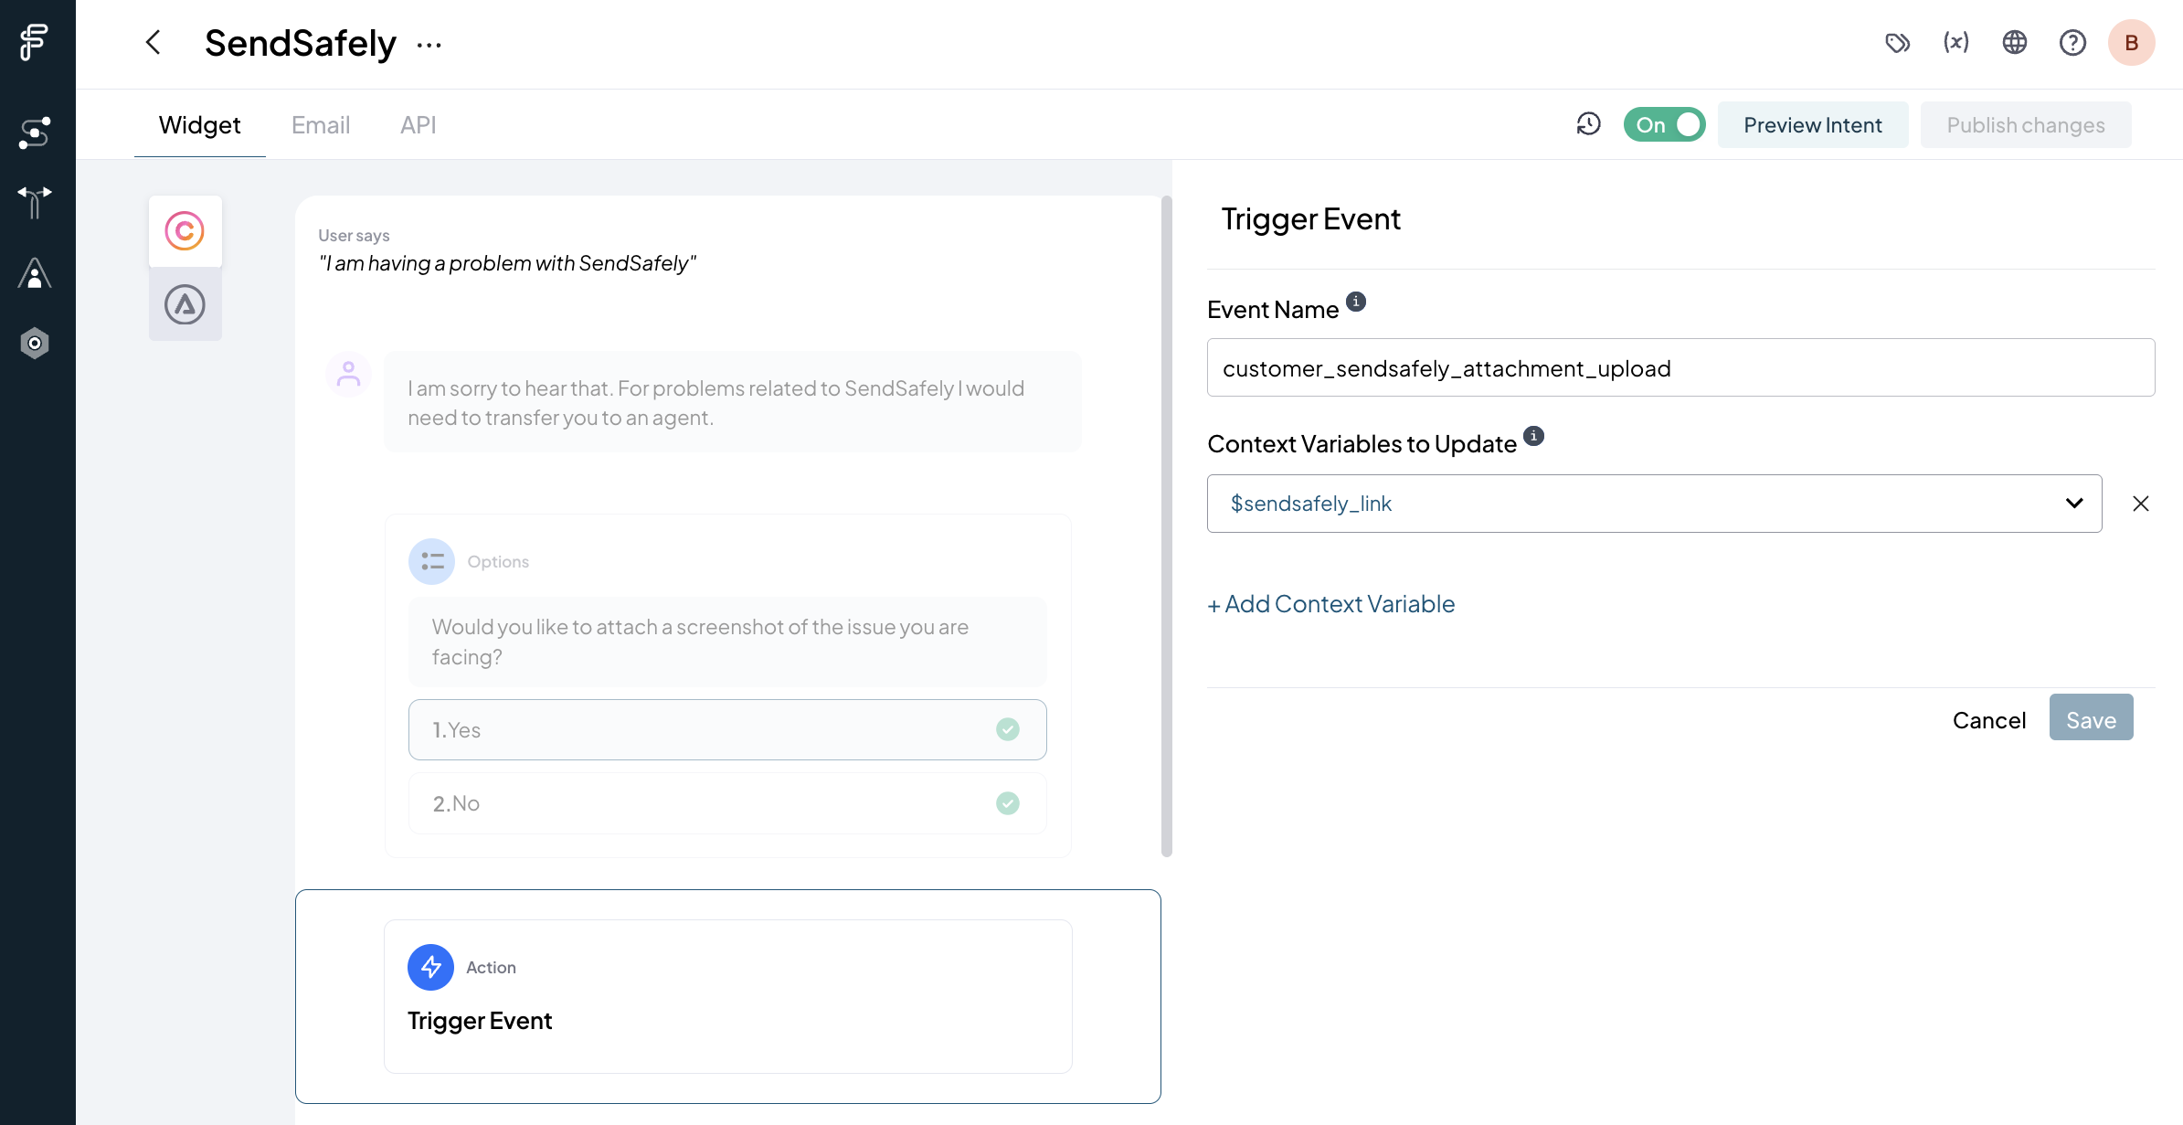Switch to the Widget tab
Screen dimensions: 2183x1125
click(x=199, y=124)
